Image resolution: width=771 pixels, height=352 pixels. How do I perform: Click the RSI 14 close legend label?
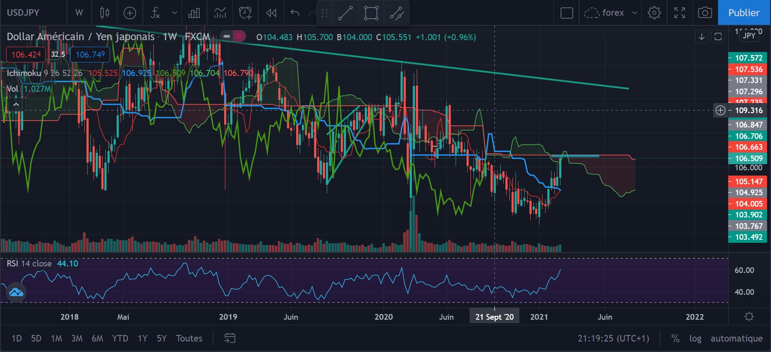click(29, 263)
